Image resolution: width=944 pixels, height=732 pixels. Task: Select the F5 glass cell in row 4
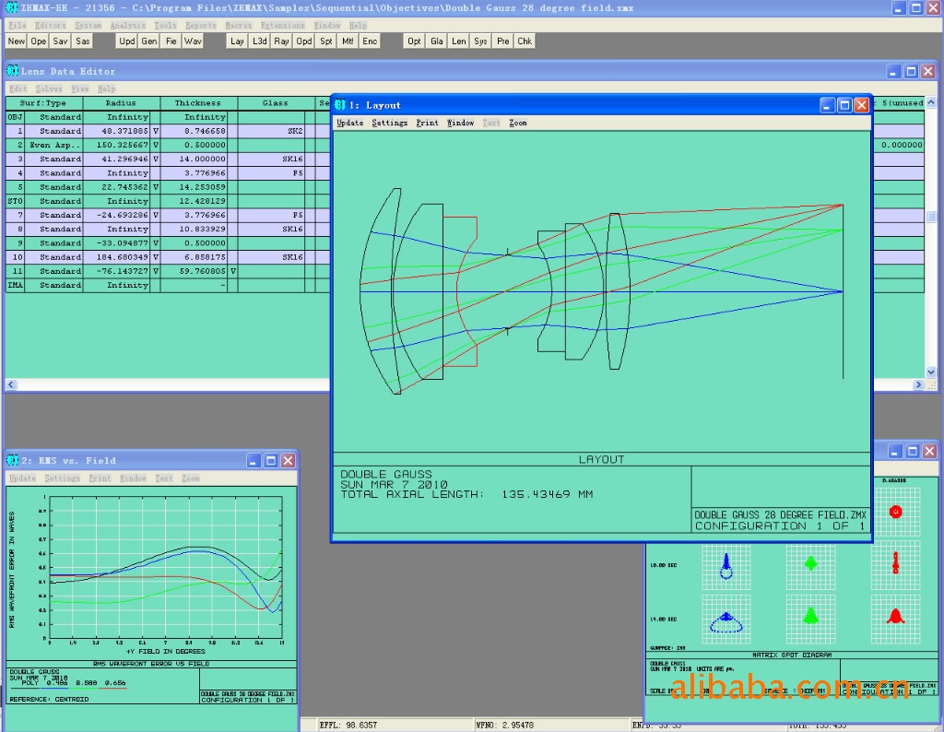(x=275, y=172)
